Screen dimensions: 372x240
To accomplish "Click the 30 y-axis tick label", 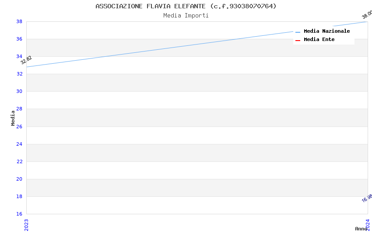I will [19, 92].
